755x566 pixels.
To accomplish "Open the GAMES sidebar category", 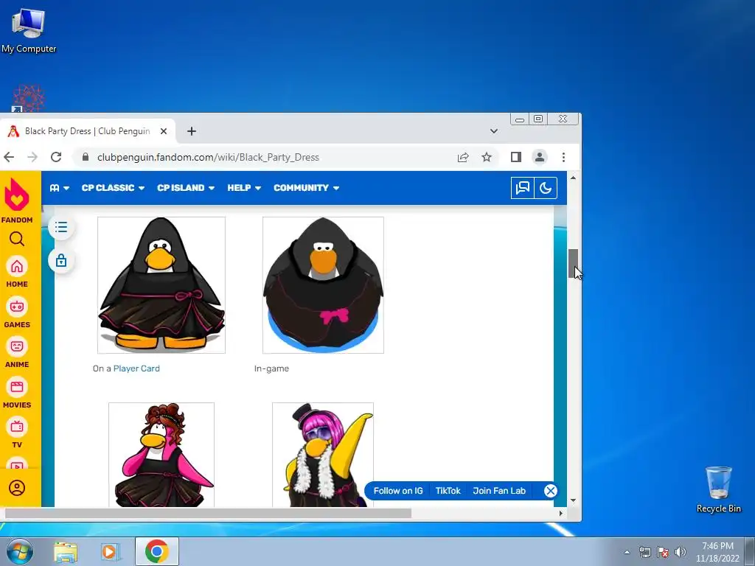I will (x=17, y=312).
